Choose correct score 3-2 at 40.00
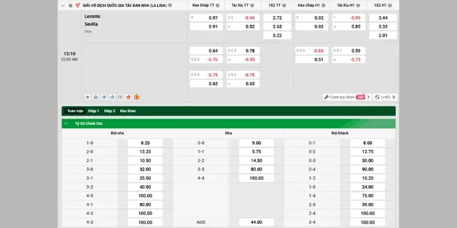The width and height of the screenshot is (457, 228). click(x=145, y=187)
